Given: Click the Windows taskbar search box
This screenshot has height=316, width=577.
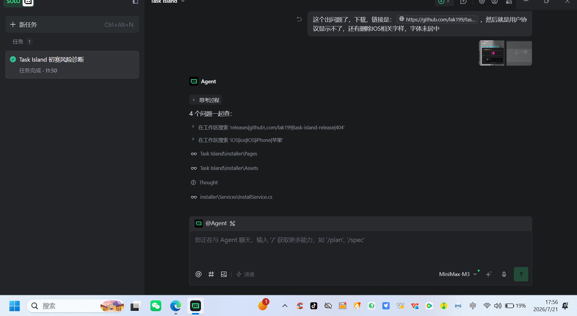Looking at the screenshot, I should 75,306.
